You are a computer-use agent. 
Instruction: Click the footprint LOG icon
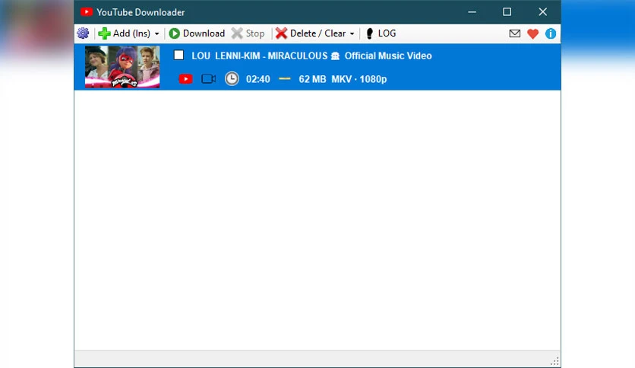369,33
